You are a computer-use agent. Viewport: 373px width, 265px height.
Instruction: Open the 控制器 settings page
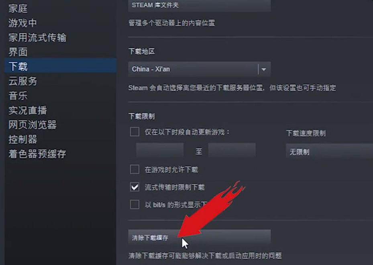click(23, 139)
